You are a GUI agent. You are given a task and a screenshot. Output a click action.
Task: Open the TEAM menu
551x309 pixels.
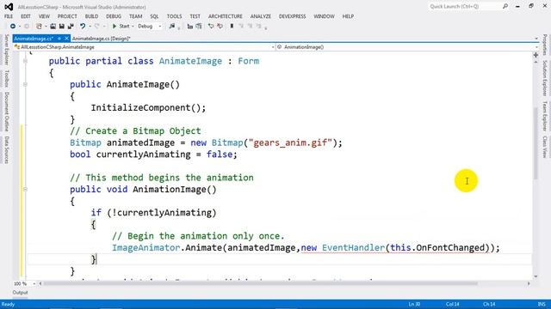coord(136,16)
